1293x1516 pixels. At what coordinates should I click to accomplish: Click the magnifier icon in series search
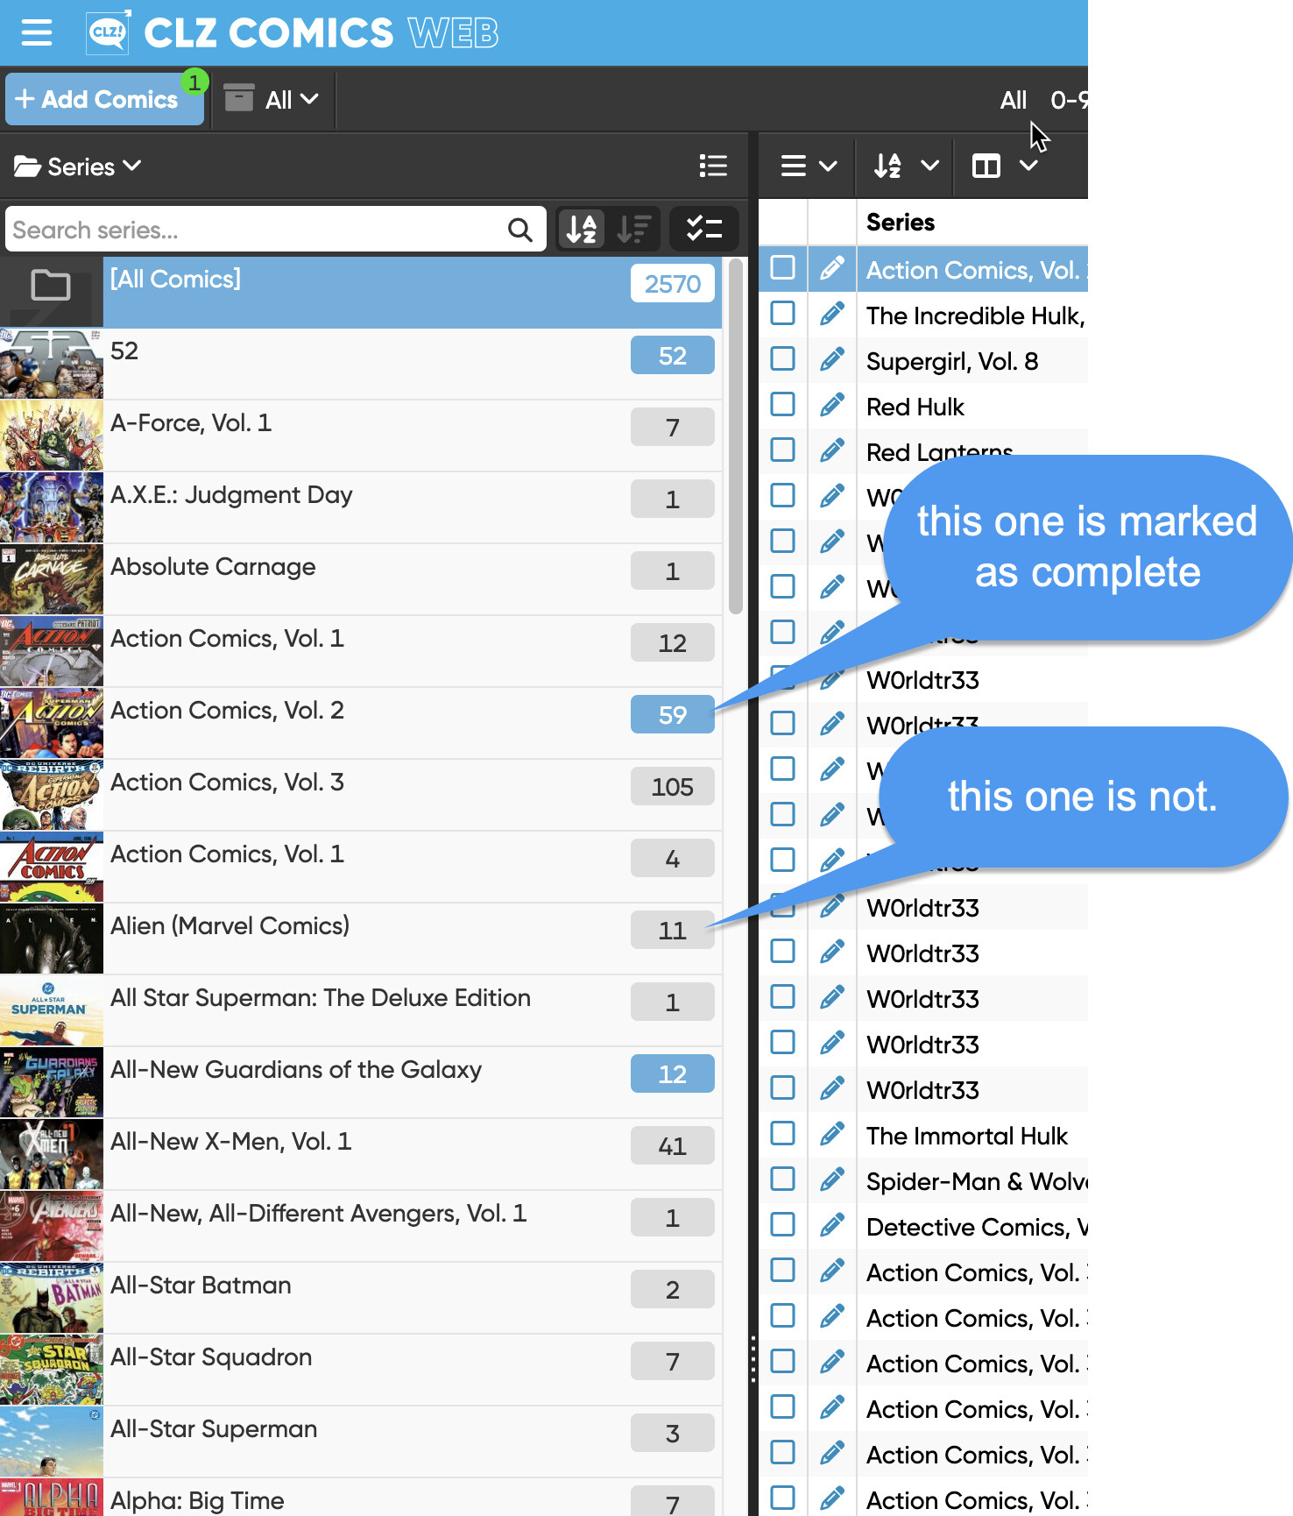pos(519,230)
